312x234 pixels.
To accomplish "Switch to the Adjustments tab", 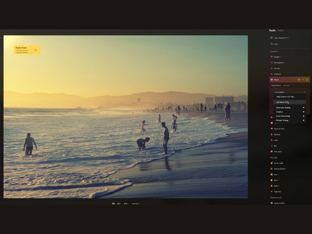I will pos(276,85).
